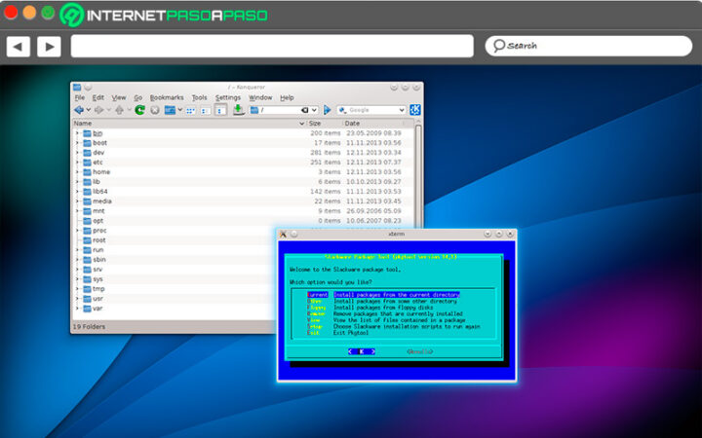The height and width of the screenshot is (438, 702).
Task: Click Cancel in the Slackware package tool
Action: [x=418, y=351]
